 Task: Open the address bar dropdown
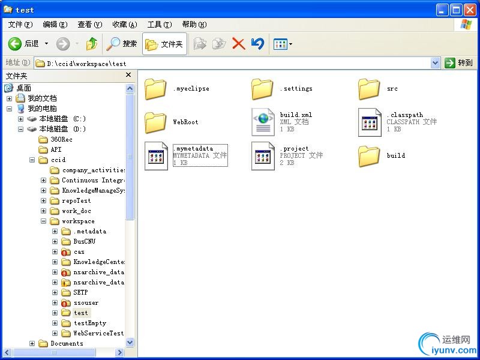(x=435, y=64)
